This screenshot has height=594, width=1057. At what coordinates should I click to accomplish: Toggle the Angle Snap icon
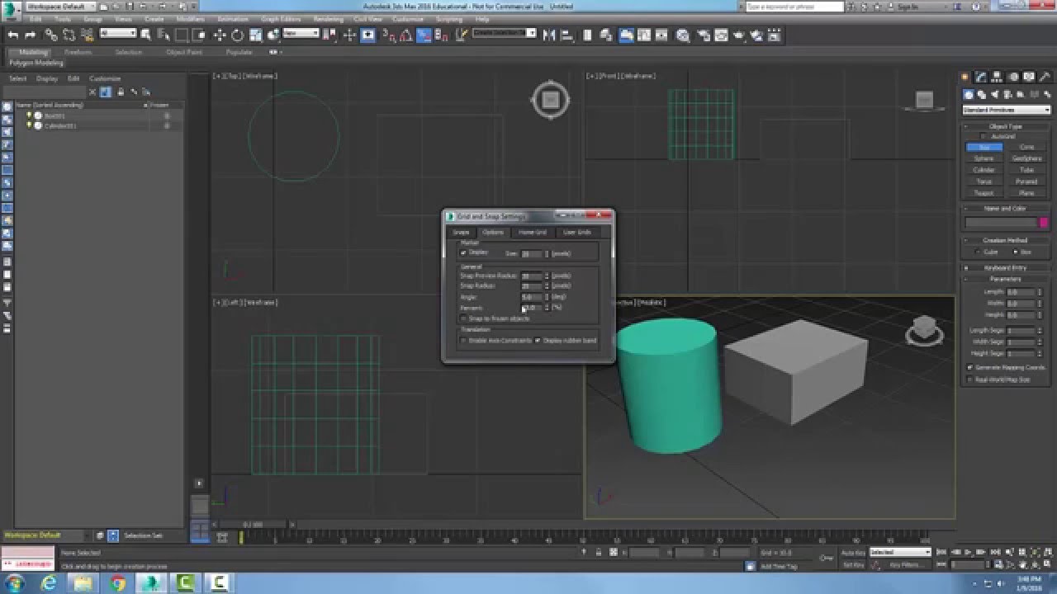[x=405, y=35]
